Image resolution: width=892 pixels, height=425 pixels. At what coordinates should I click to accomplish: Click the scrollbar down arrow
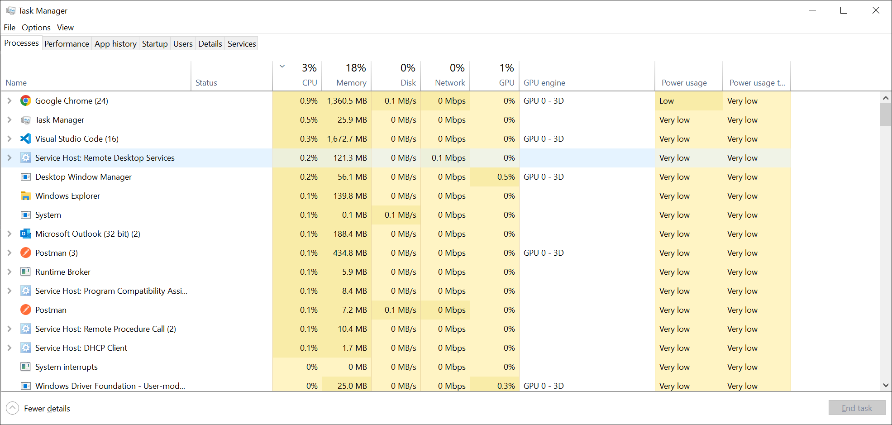coord(886,386)
